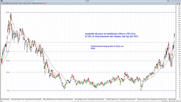Restore the inner chart pane window
The height and width of the screenshot is (102, 181).
(177, 4)
